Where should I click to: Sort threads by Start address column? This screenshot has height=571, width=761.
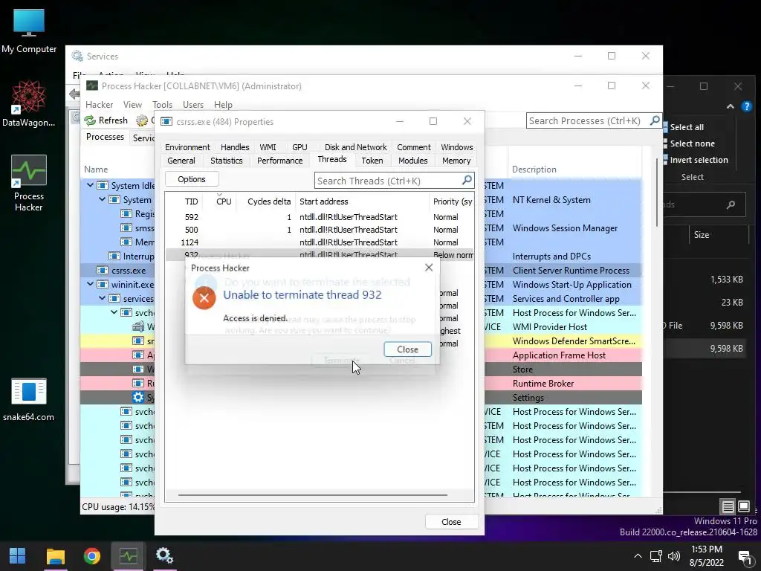324,201
